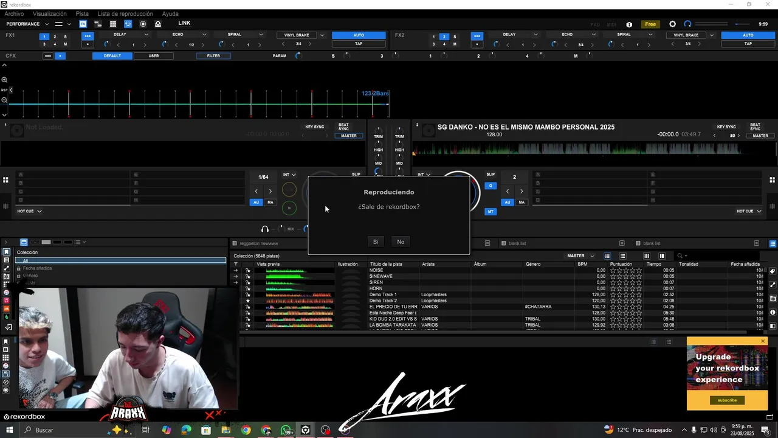
Task: Assign FX1 to deck 2
Action: click(55, 36)
